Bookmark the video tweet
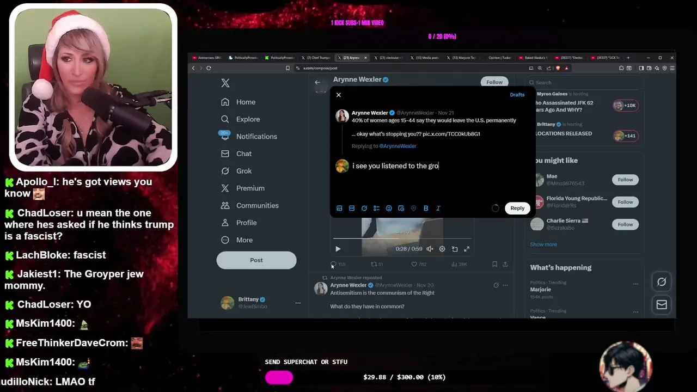 click(x=494, y=264)
